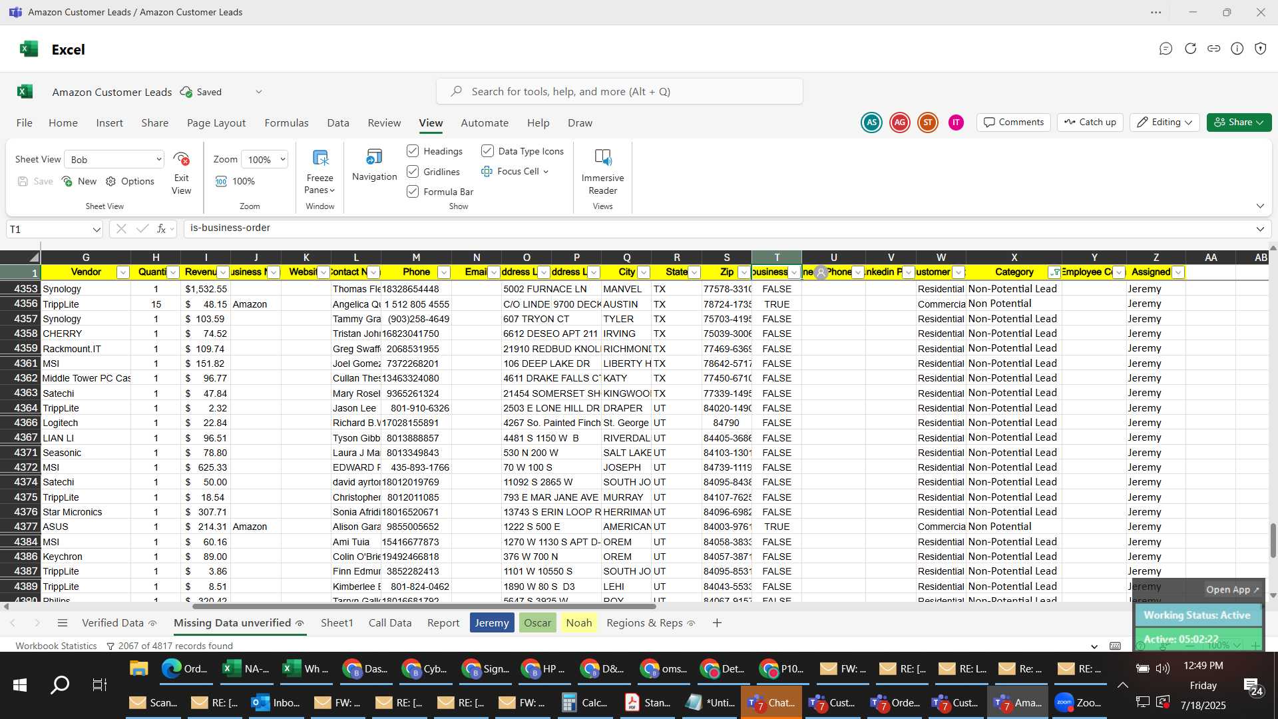Screen dimensions: 1278x719
Task: Click the Catch up button
Action: click(x=1090, y=122)
